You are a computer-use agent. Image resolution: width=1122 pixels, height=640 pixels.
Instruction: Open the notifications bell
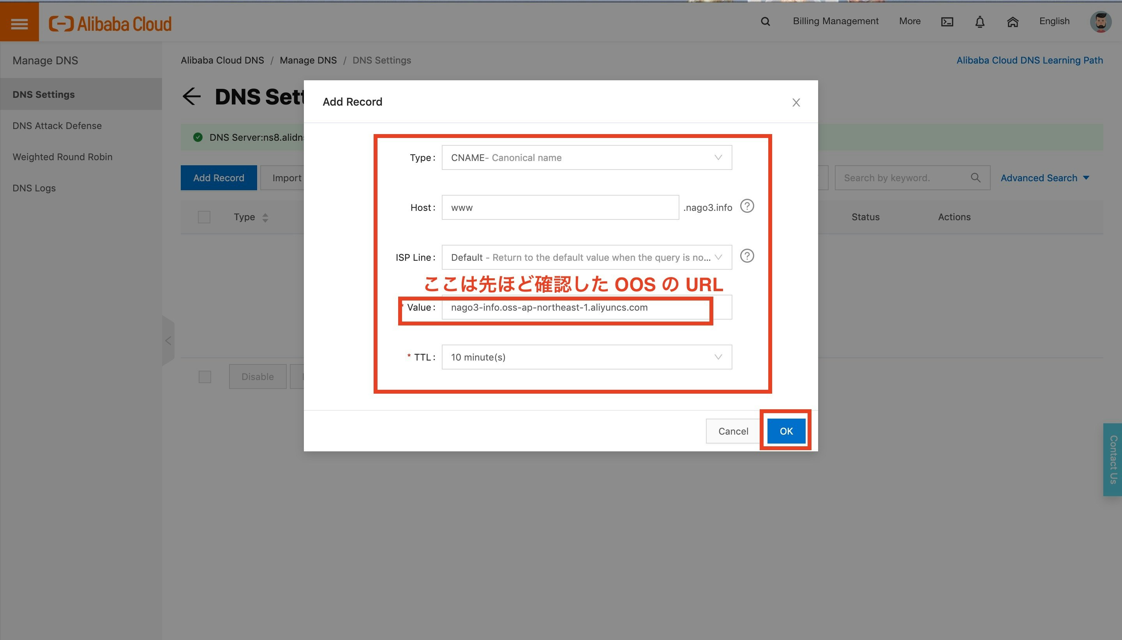pos(980,21)
